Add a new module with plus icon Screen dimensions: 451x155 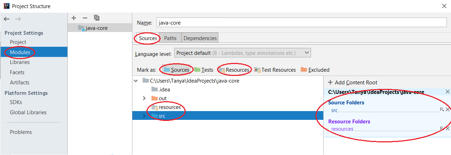tap(74, 18)
